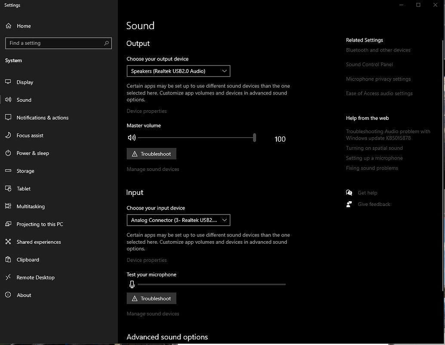Click the Sound speaker icon in sidebar
Viewport: 445px width, 345px height.
8,100
